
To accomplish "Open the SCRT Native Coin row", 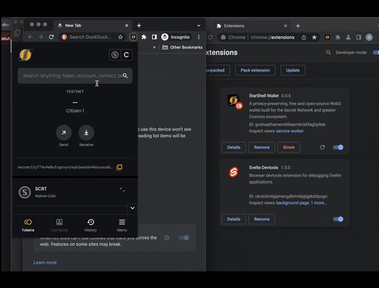I will click(x=75, y=193).
